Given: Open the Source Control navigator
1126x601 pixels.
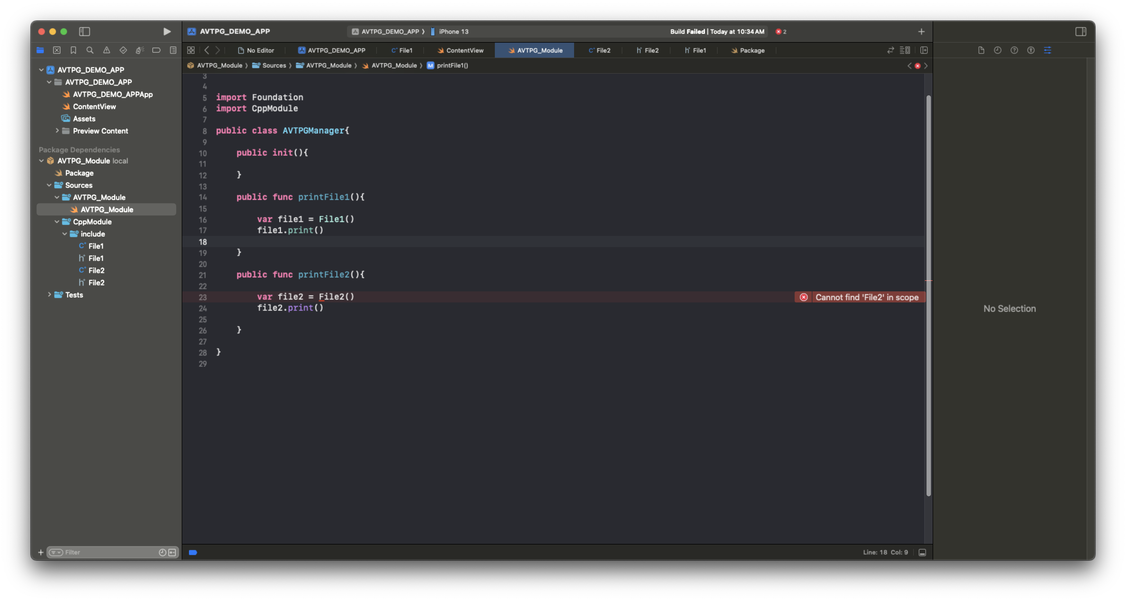Looking at the screenshot, I should (57, 50).
